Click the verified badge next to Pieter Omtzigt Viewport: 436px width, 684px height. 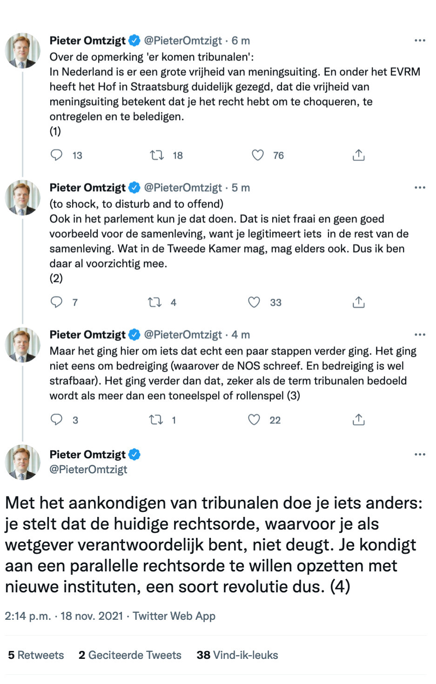pyautogui.click(x=134, y=40)
